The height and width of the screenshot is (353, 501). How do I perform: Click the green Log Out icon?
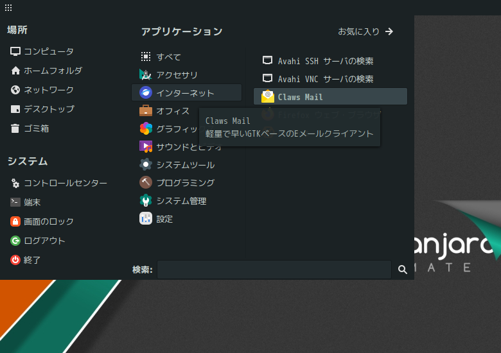point(15,240)
